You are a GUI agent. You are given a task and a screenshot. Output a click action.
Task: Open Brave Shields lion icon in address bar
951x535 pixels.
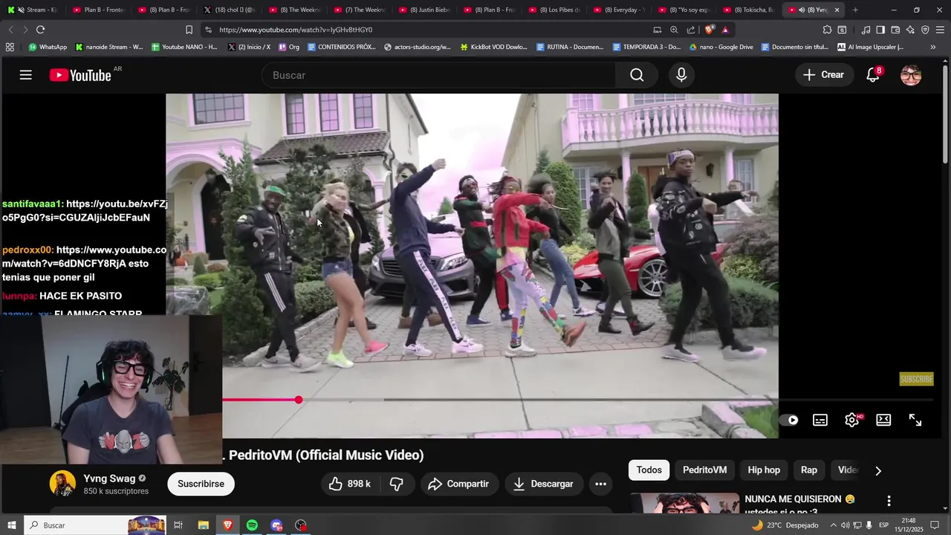[710, 30]
